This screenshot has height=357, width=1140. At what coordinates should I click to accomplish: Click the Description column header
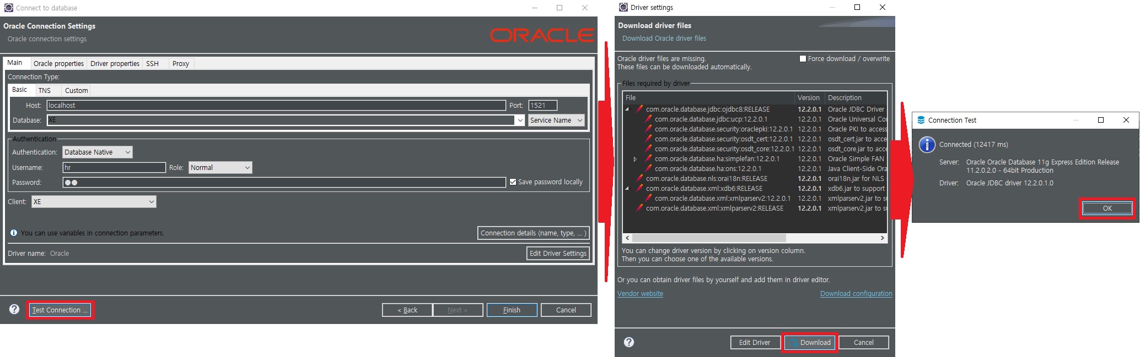pyautogui.click(x=856, y=97)
